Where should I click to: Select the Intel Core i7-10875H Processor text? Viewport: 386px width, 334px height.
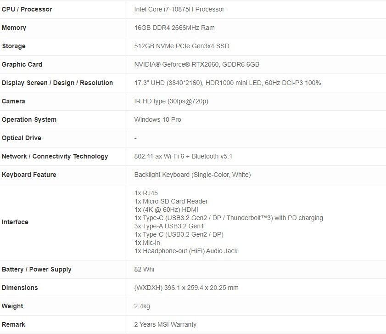179,9
